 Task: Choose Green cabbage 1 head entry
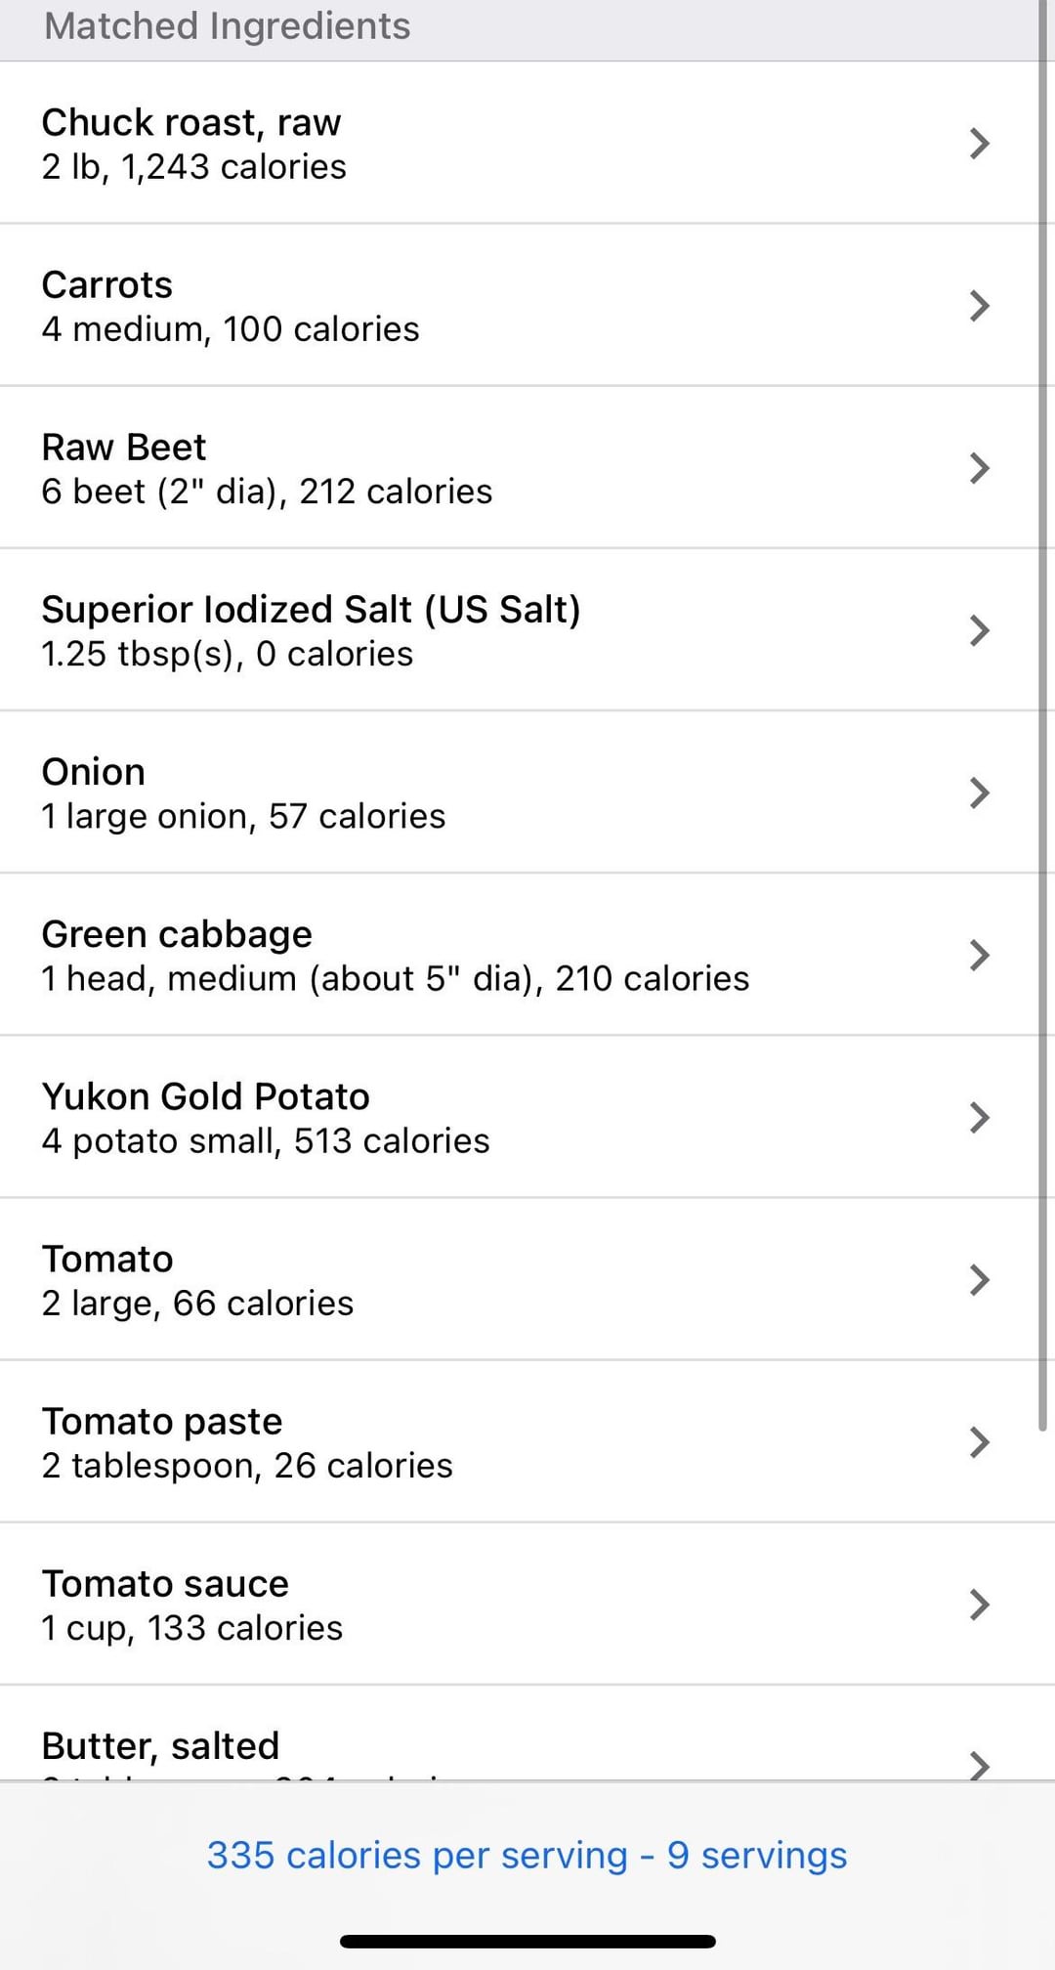395,978
